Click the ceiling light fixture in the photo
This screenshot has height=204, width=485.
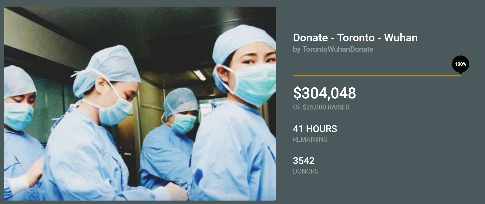[x=200, y=75]
